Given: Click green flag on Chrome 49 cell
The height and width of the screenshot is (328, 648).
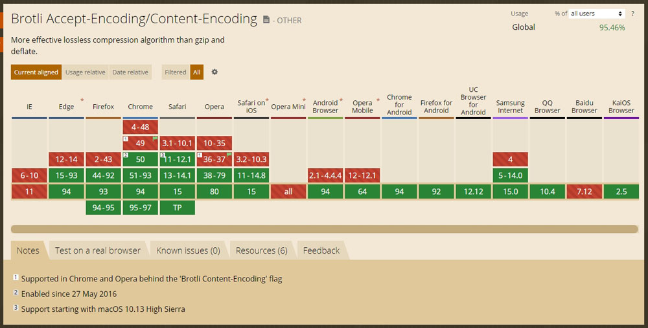Looking at the screenshot, I should click(x=155, y=138).
